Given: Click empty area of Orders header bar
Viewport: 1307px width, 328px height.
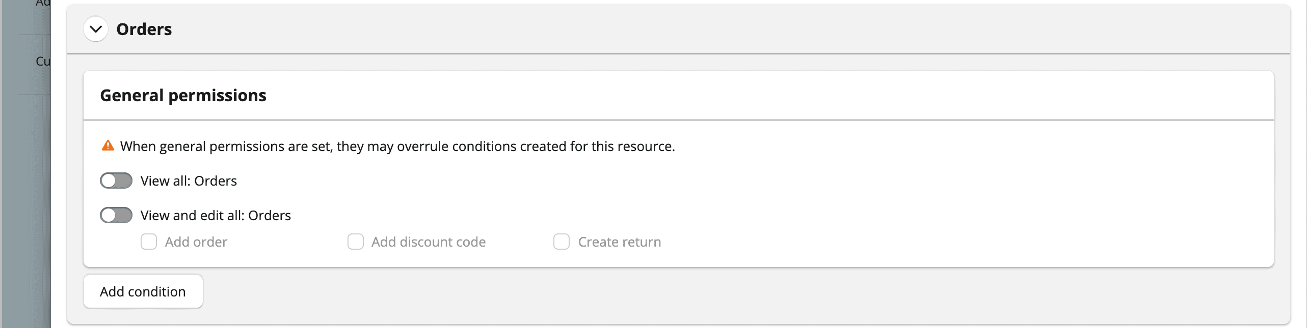Looking at the screenshot, I should tap(713, 29).
